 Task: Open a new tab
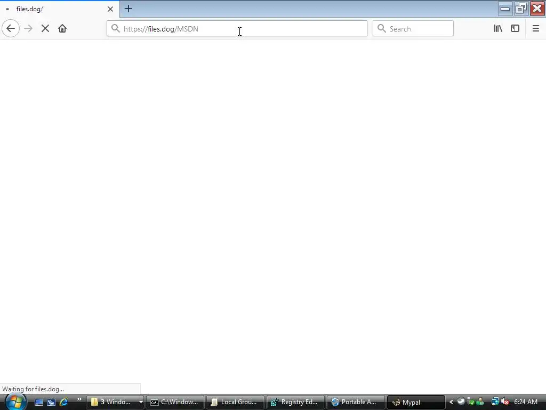129,9
